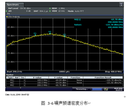
Task: Click the green dot beside Att
Action: coord(6,11)
